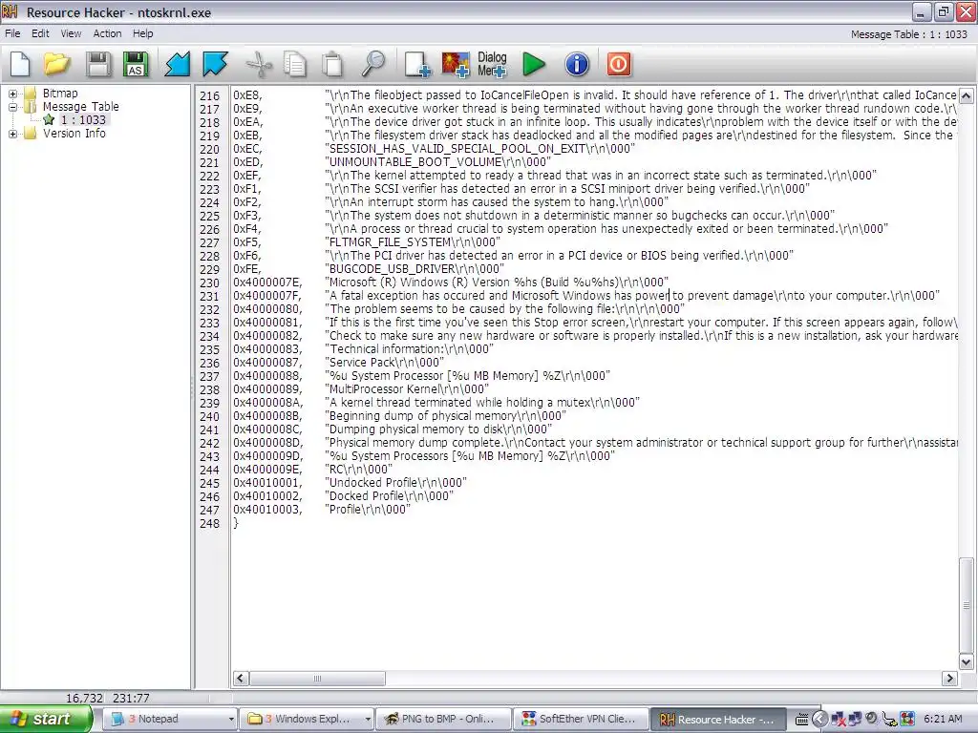978x733 pixels.
Task: Click the Add image resource icon
Action: point(456,64)
